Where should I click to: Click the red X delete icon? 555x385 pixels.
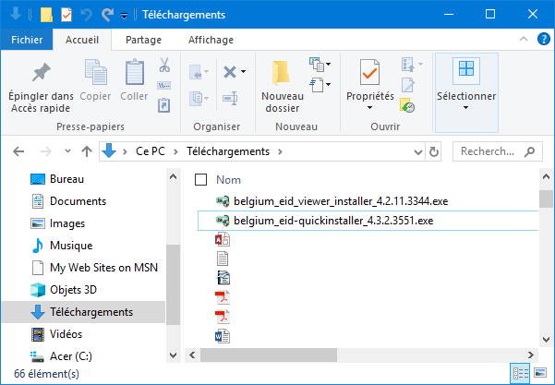(x=230, y=71)
